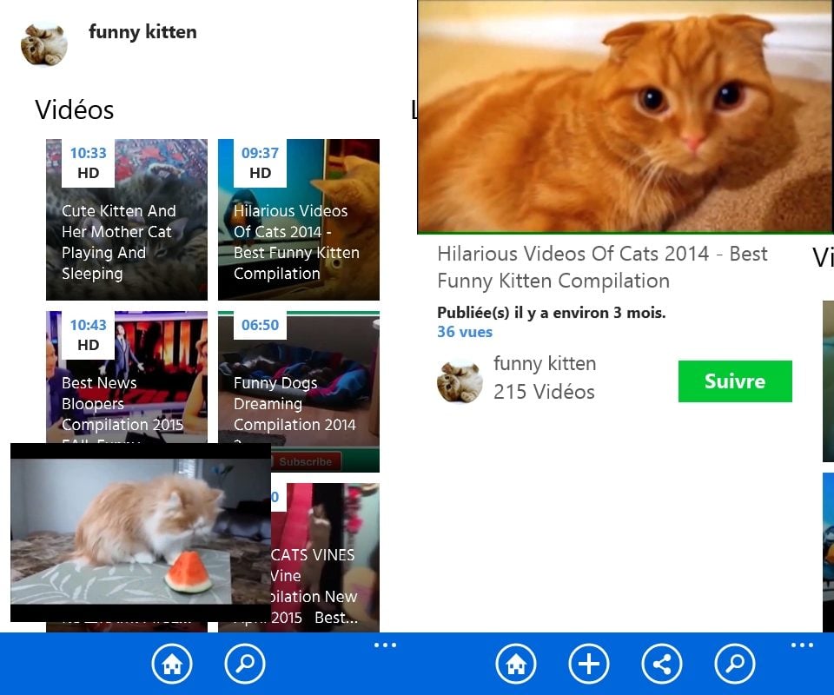Viewport: 834px width, 695px height.
Task: Open the ellipsis menu above the channel screen's search icon
Action: point(385,645)
